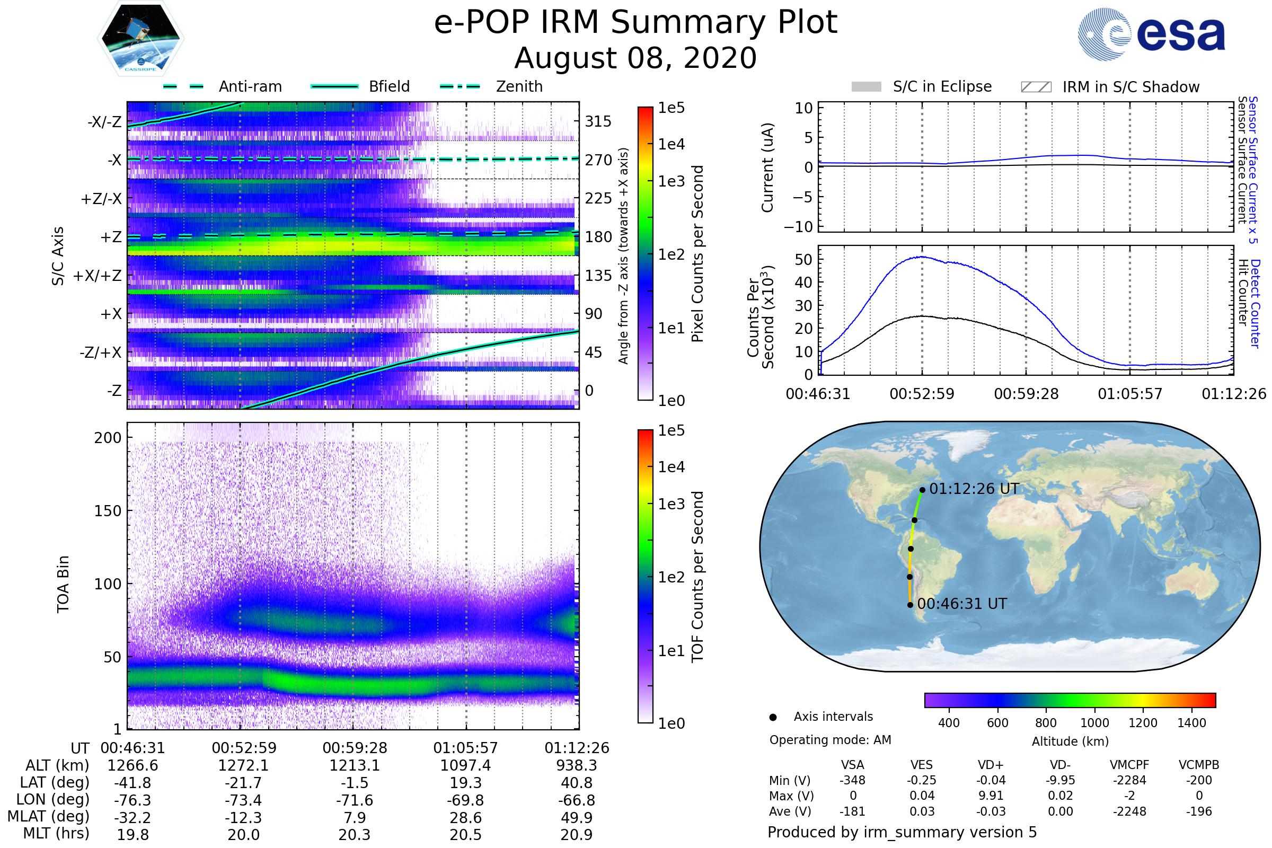The width and height of the screenshot is (1272, 848).
Task: Click the S/C in Eclipse gray swatch
Action: (866, 87)
